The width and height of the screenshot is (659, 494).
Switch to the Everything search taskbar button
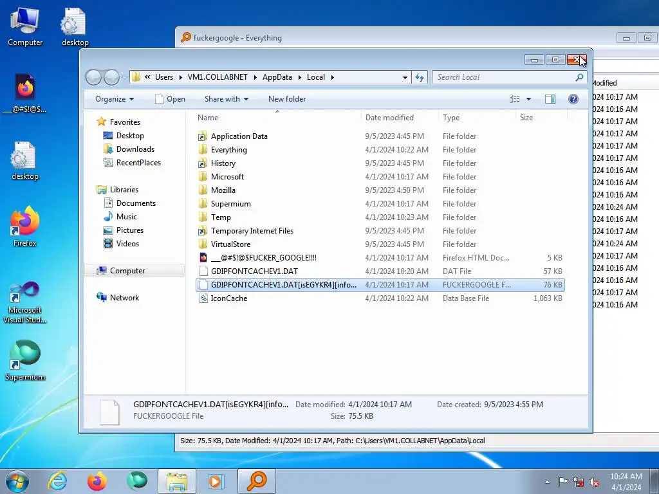point(257,481)
